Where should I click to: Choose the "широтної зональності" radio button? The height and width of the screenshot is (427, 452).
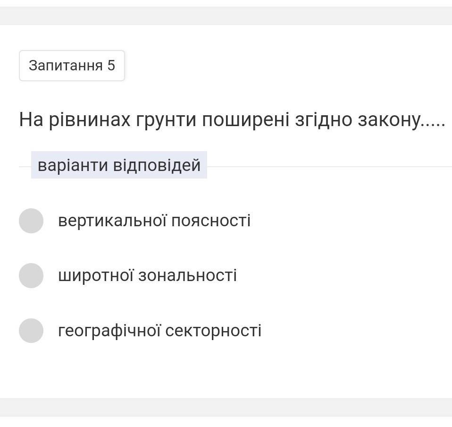(31, 275)
